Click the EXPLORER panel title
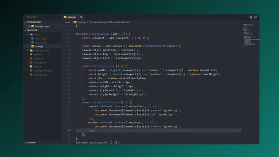 [31, 17]
